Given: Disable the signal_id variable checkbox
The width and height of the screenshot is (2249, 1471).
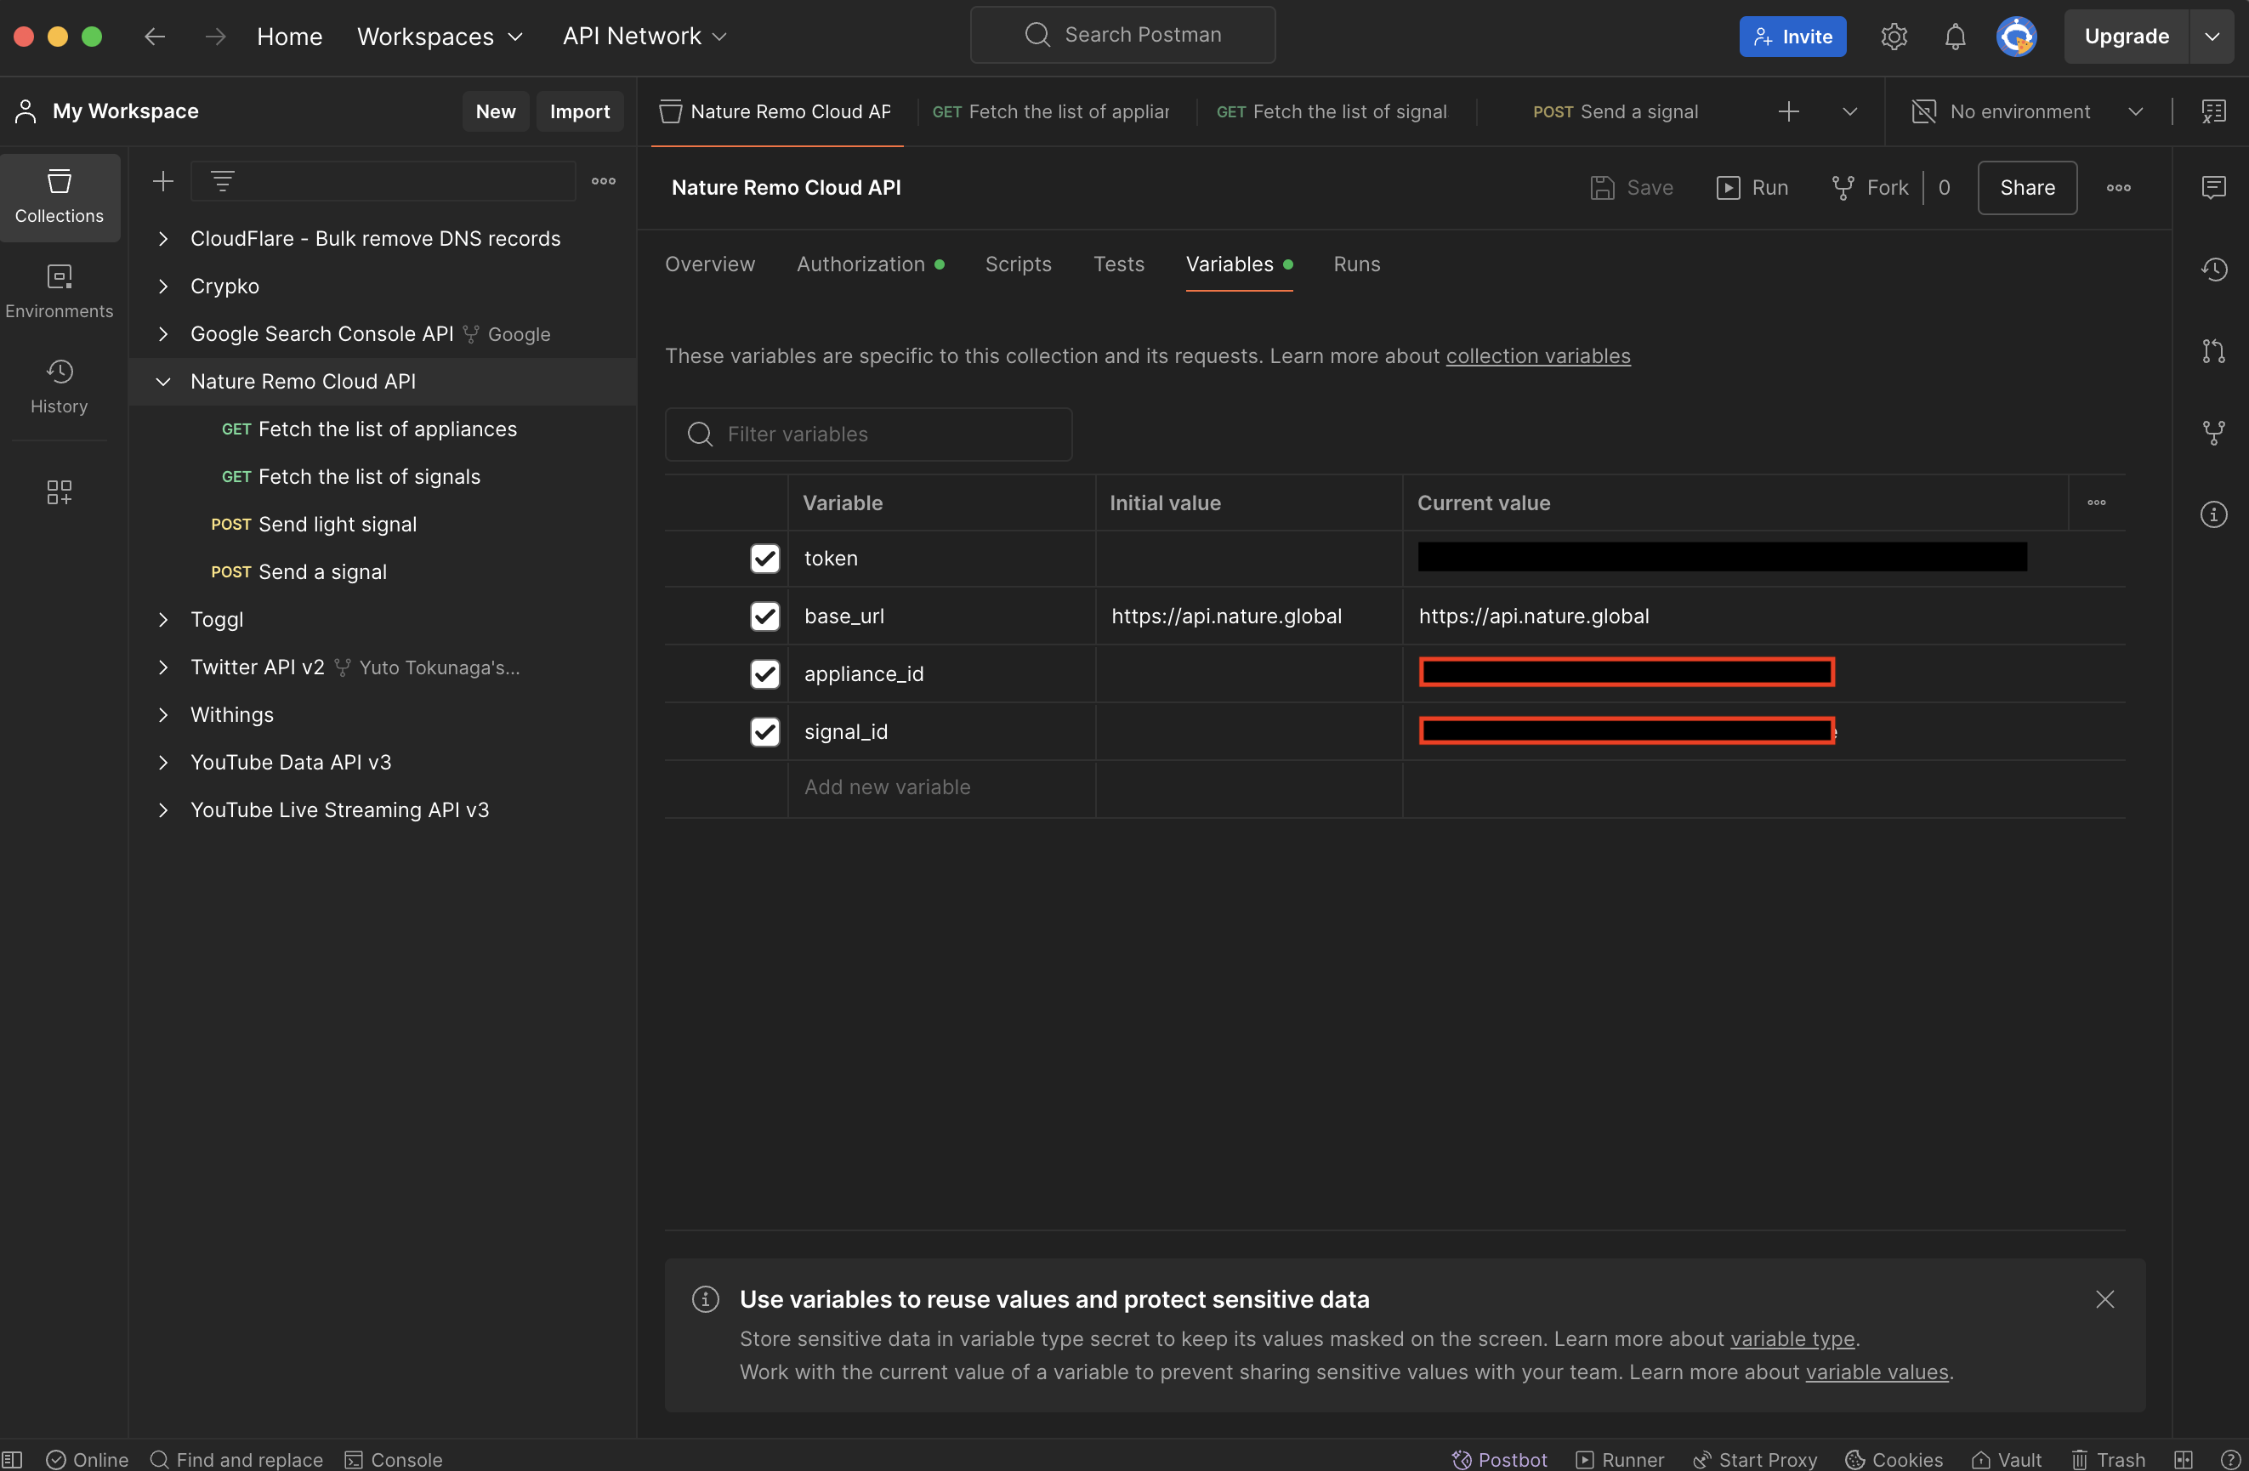Looking at the screenshot, I should (x=764, y=731).
